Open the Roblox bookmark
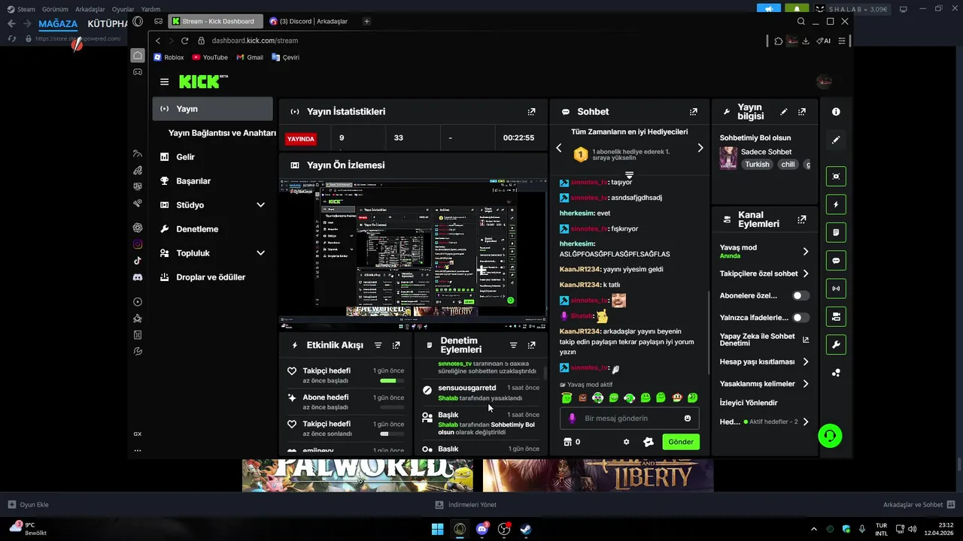The width and height of the screenshot is (963, 541). (x=169, y=57)
